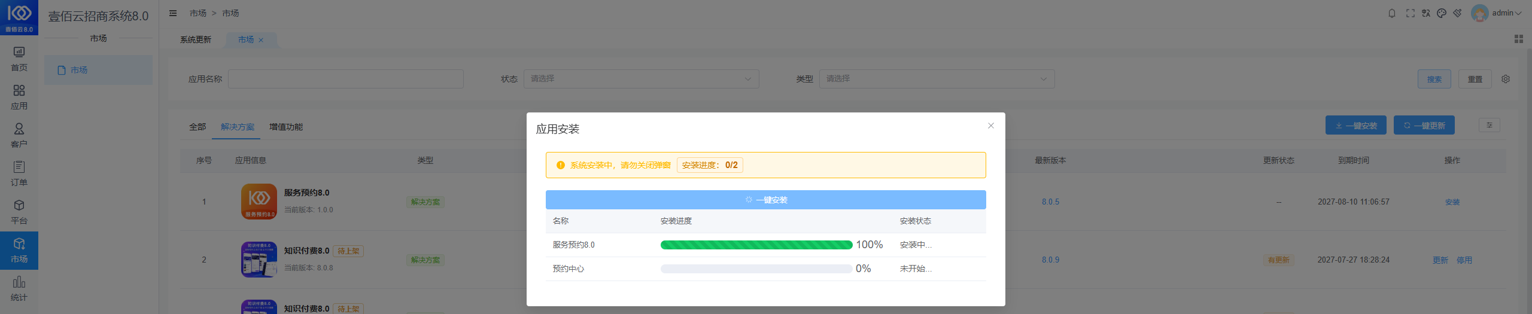Open the theme palette settings
Image resolution: width=1532 pixels, height=314 pixels.
1442,13
